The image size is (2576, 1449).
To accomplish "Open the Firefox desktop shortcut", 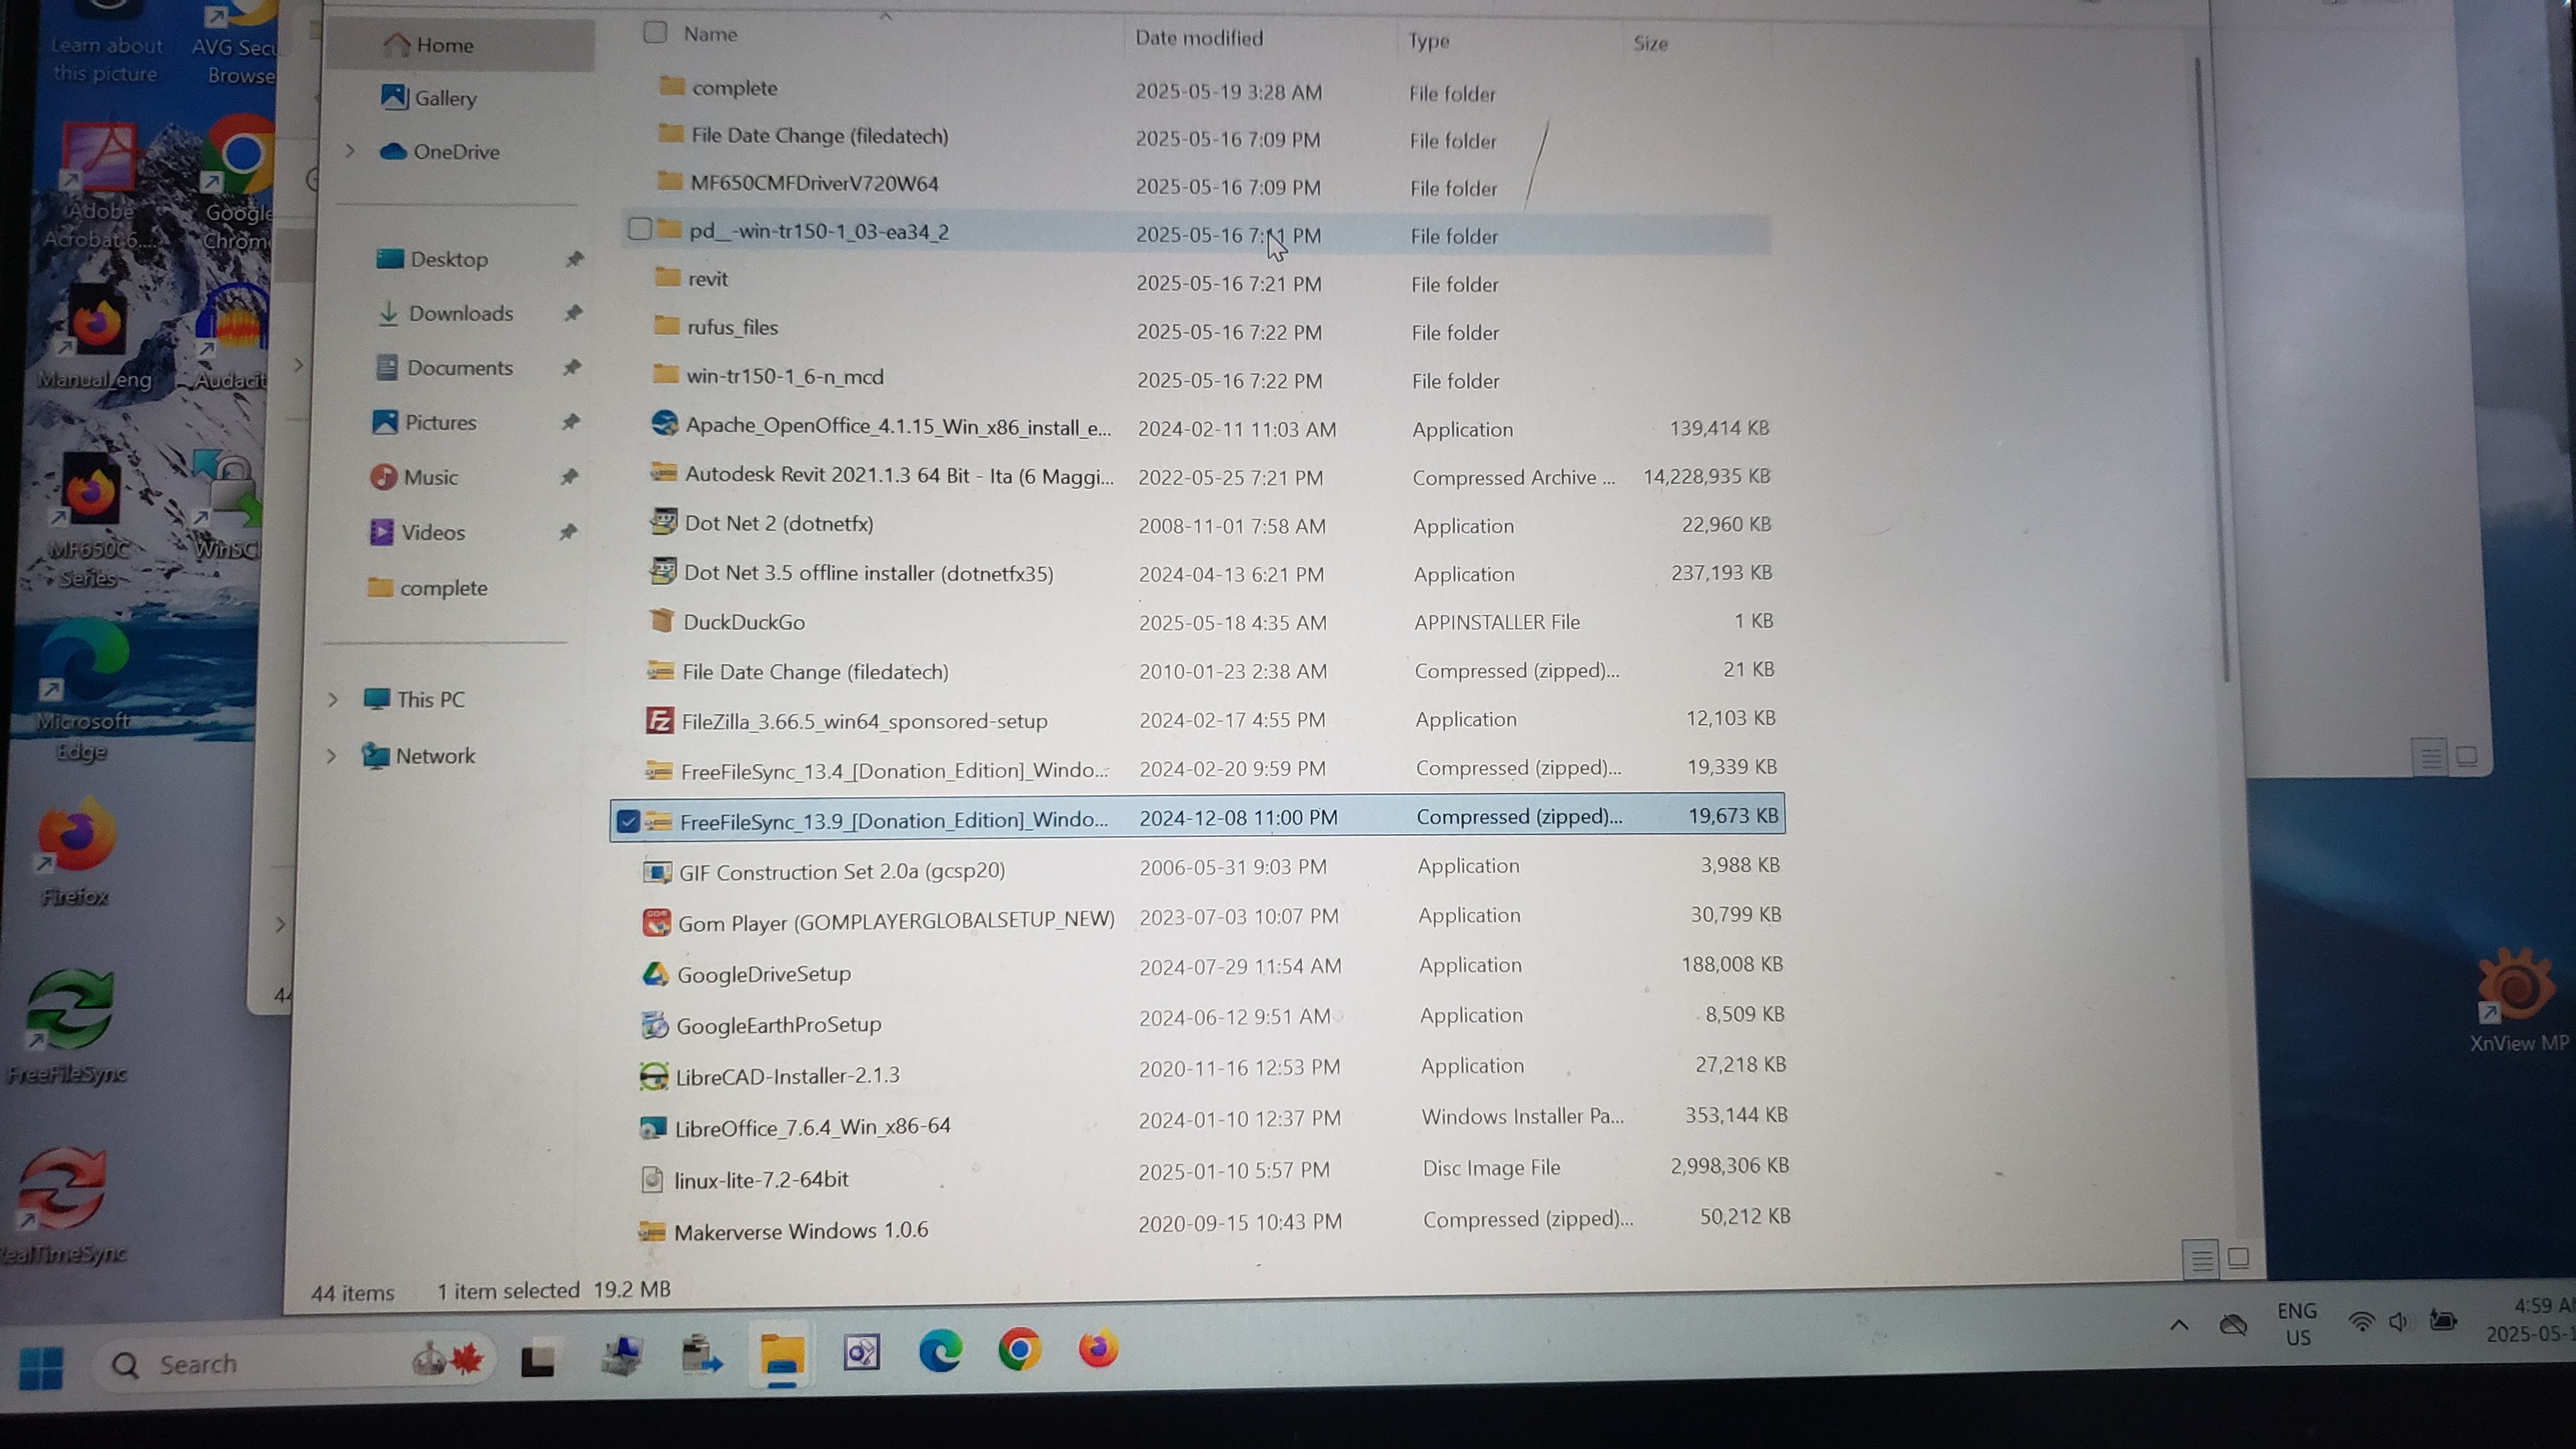I will tap(76, 852).
